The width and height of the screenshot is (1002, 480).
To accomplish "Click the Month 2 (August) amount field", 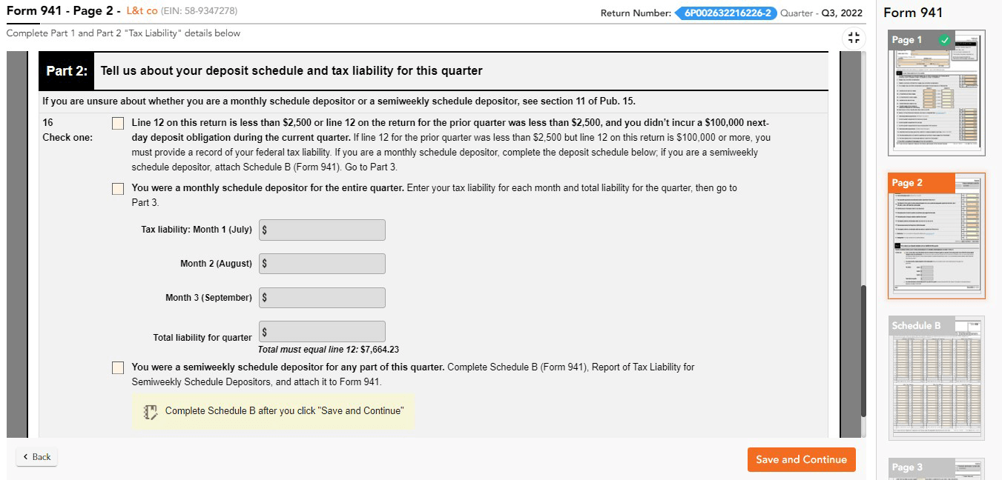I will pos(322,263).
